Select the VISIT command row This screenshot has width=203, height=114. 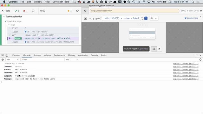[43, 28]
